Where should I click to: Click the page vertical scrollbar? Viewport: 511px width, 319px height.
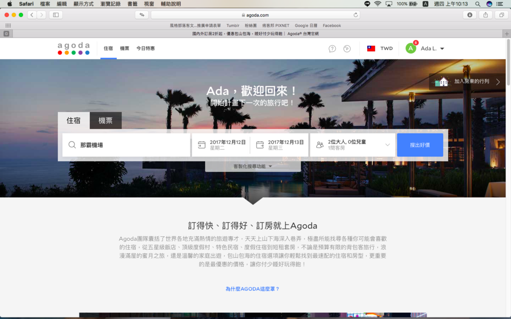[508, 62]
